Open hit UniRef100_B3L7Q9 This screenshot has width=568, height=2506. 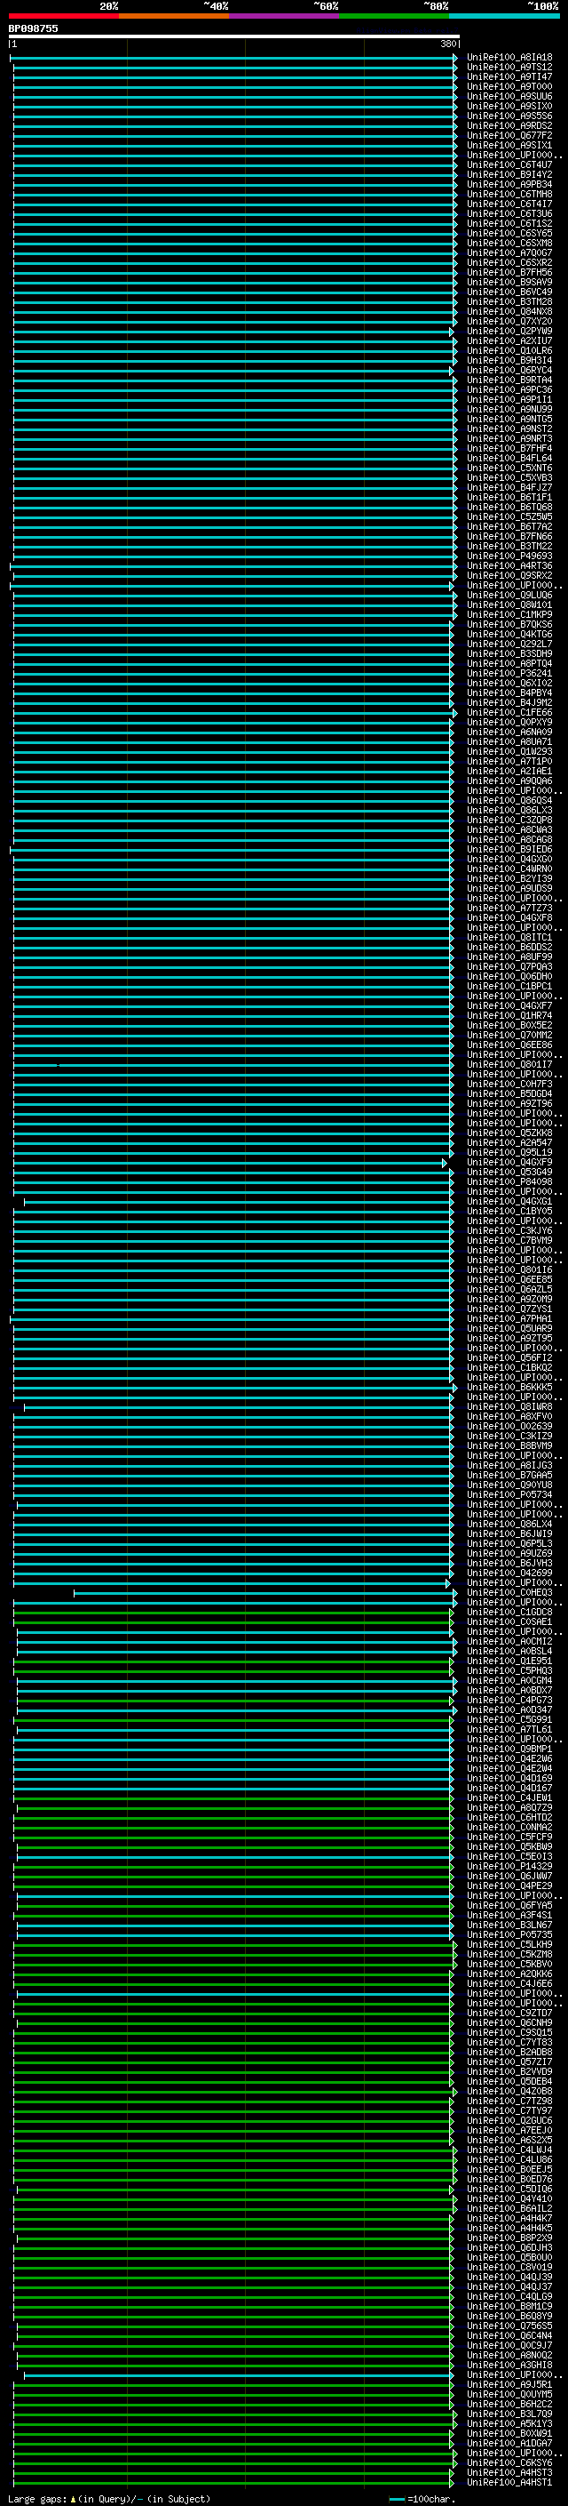click(509, 2413)
